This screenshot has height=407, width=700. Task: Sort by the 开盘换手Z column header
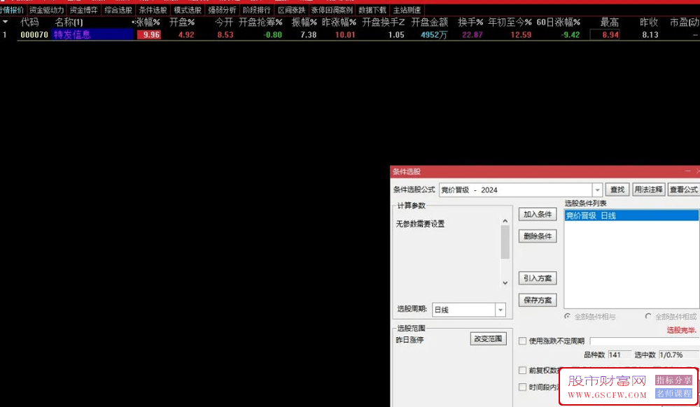383,22
